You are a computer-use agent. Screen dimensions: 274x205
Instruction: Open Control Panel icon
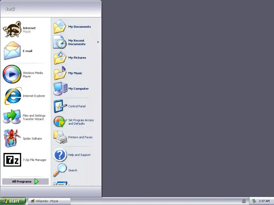(x=60, y=106)
